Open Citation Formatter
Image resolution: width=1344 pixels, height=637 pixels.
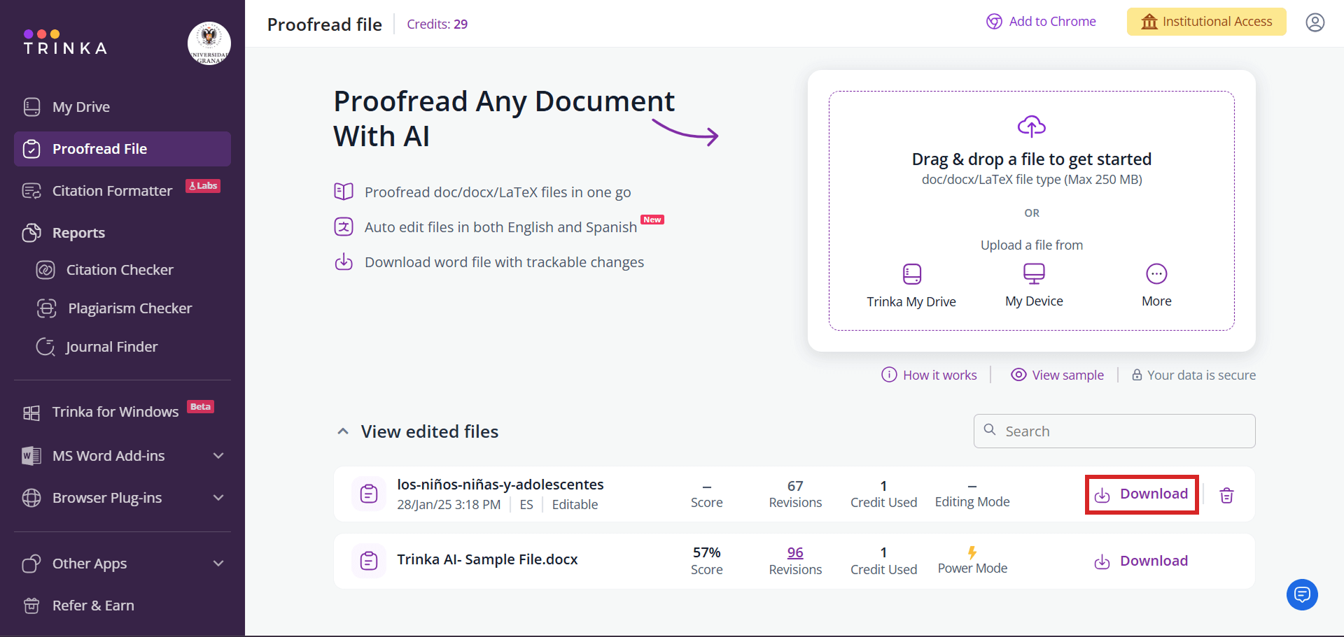112,191
